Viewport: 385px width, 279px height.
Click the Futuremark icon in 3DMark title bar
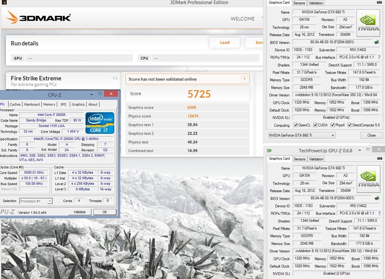[x=5, y=2]
